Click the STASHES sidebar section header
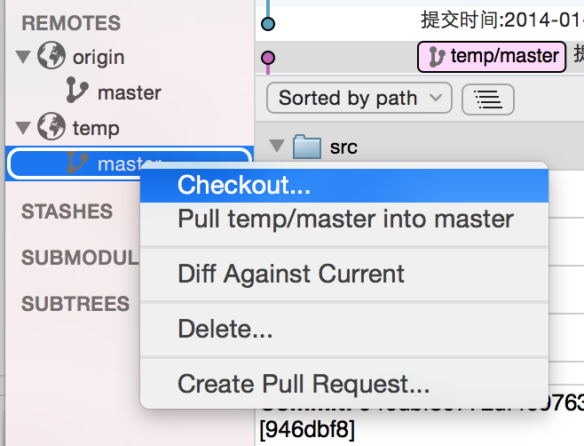The height and width of the screenshot is (446, 584). [x=67, y=211]
